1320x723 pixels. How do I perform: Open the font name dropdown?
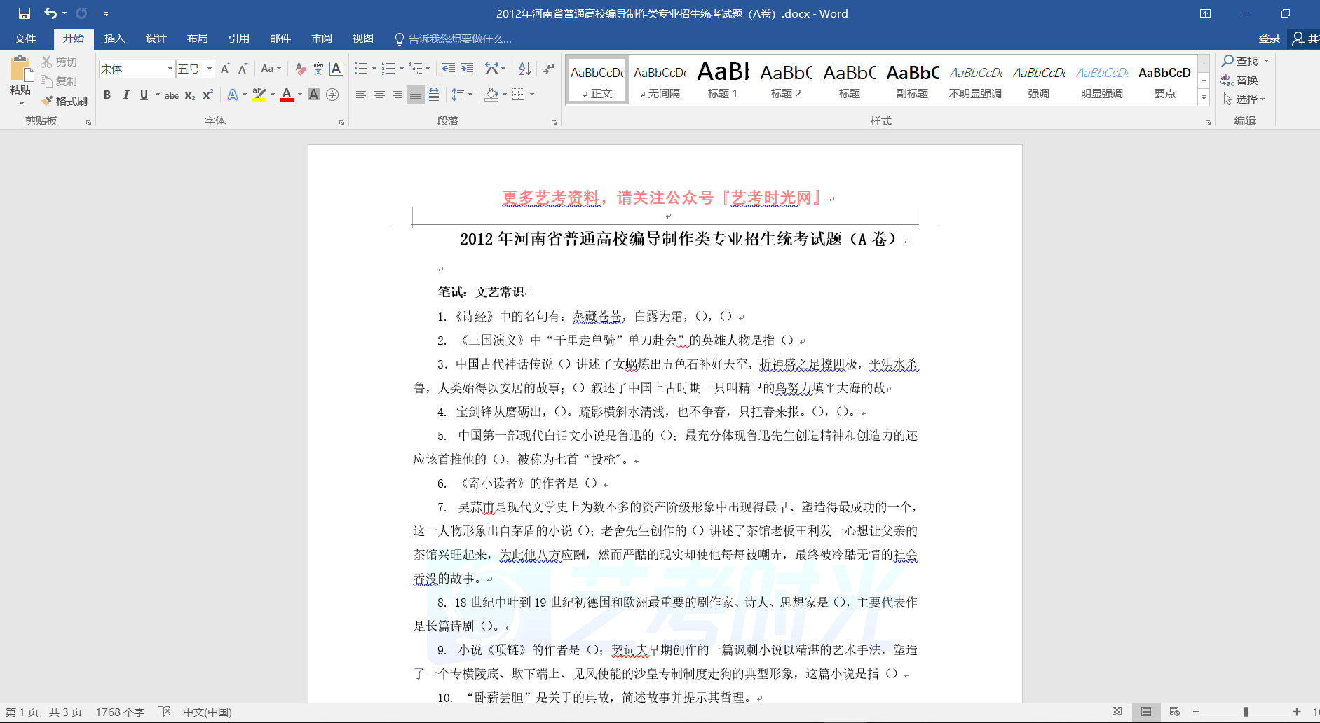pyautogui.click(x=170, y=69)
